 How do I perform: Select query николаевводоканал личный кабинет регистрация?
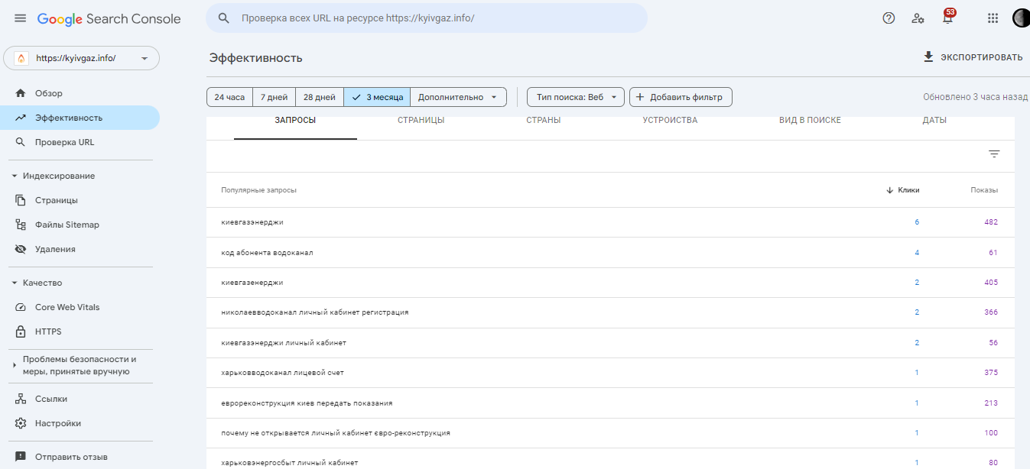tap(610, 312)
